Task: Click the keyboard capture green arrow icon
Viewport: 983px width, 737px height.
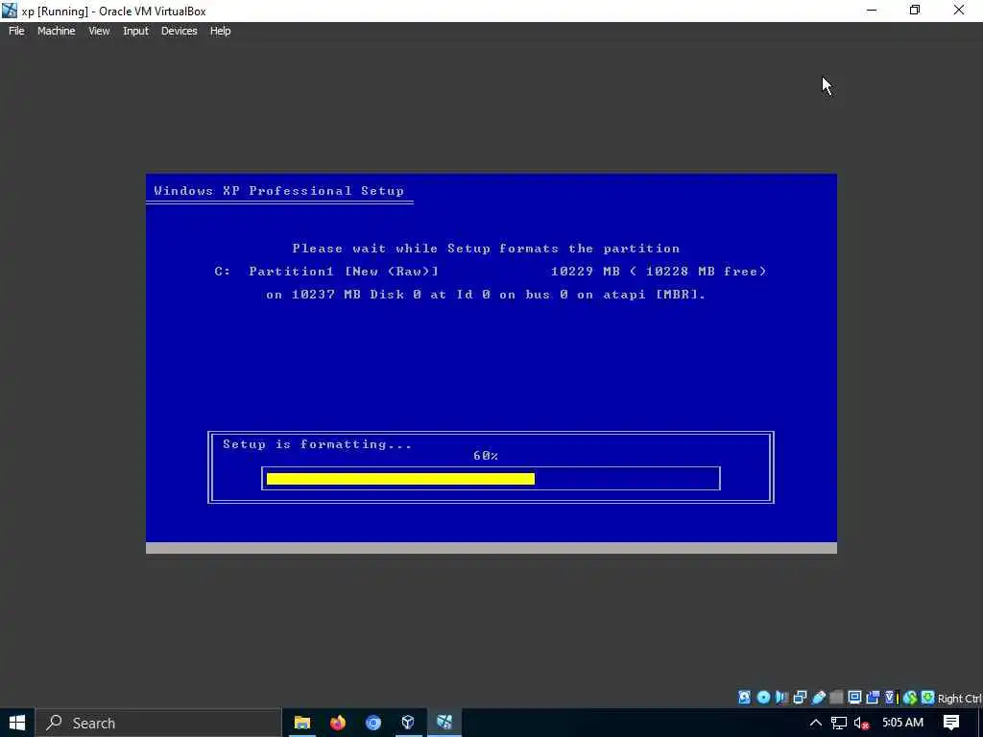Action: pos(928,698)
